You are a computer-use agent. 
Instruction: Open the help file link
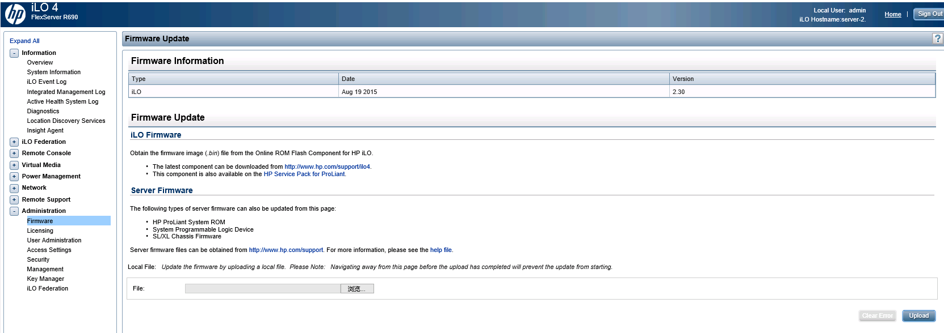pos(441,250)
